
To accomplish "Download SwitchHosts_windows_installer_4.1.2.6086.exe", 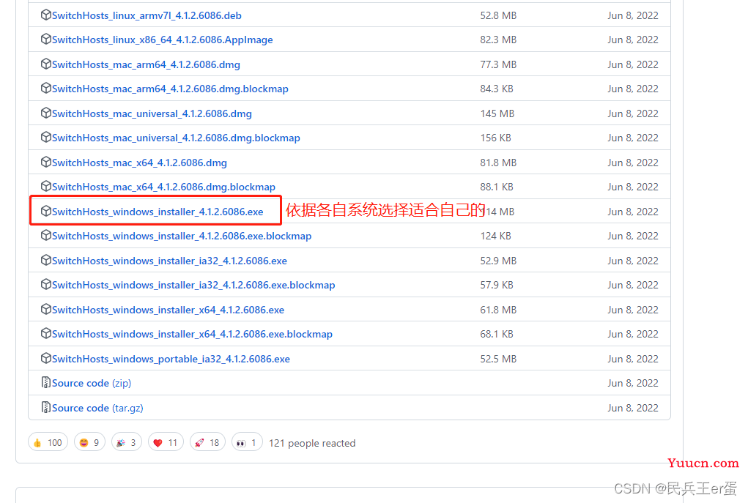I will [158, 212].
